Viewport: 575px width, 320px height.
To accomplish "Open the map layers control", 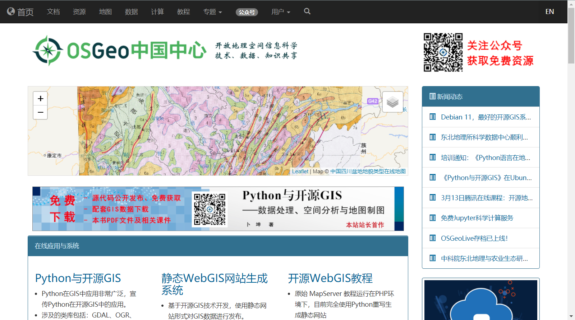I will pyautogui.click(x=392, y=102).
